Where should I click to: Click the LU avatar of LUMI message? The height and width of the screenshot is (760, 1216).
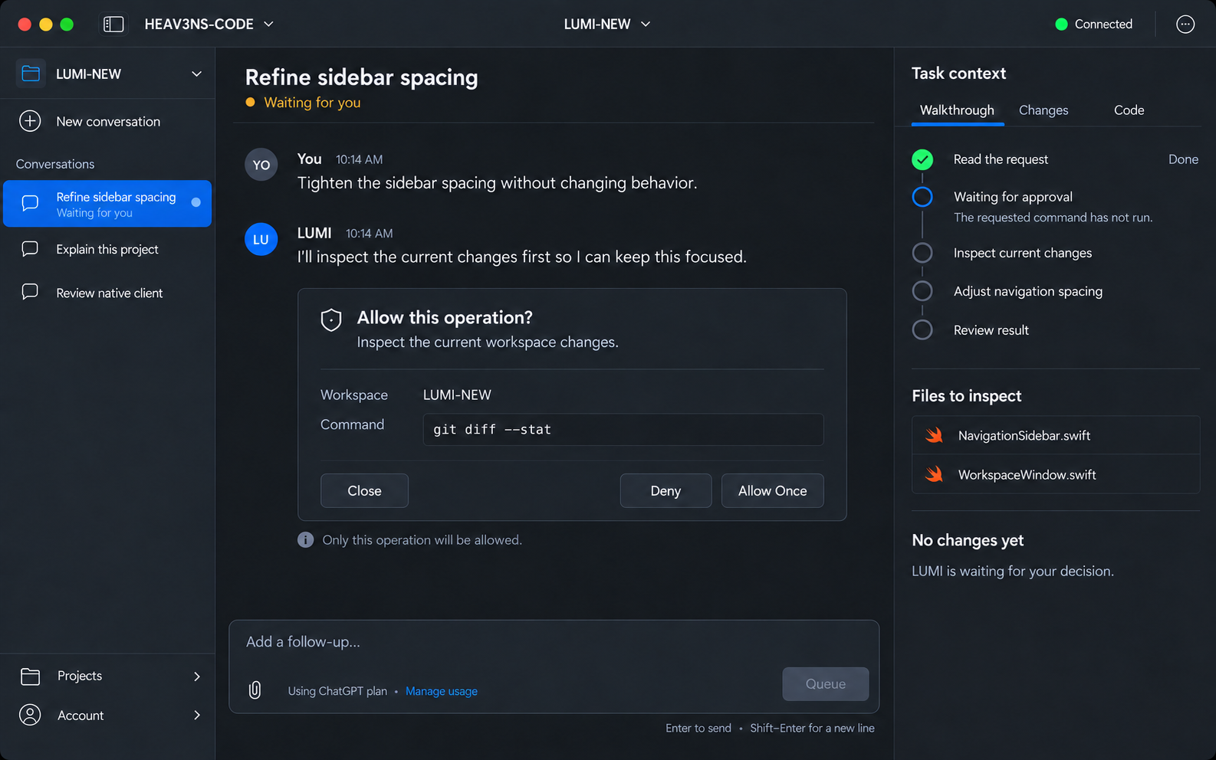(261, 240)
